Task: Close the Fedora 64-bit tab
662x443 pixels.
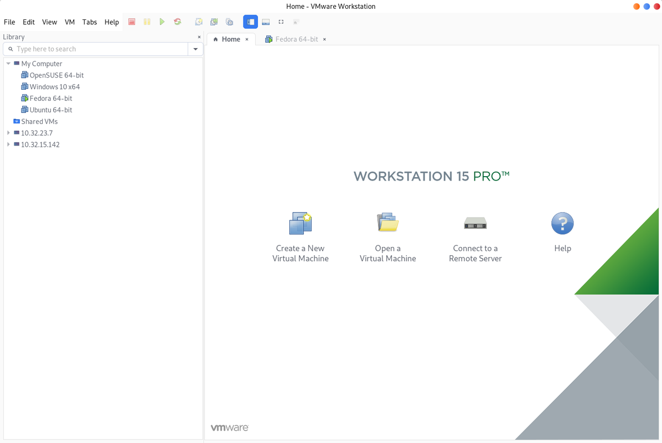Action: (x=325, y=39)
